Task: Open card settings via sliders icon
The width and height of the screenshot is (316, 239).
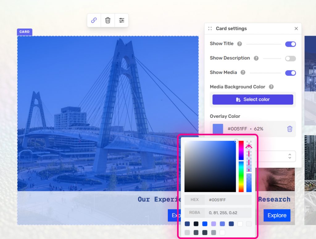Action: coord(122,20)
